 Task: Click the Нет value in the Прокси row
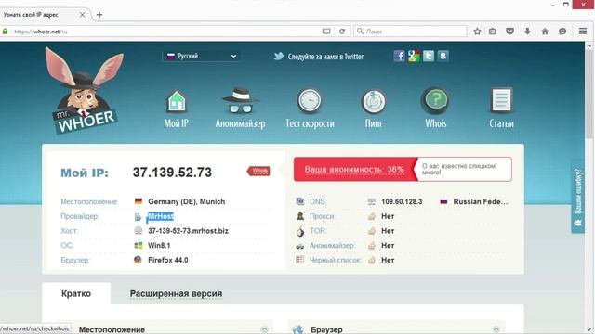click(388, 216)
